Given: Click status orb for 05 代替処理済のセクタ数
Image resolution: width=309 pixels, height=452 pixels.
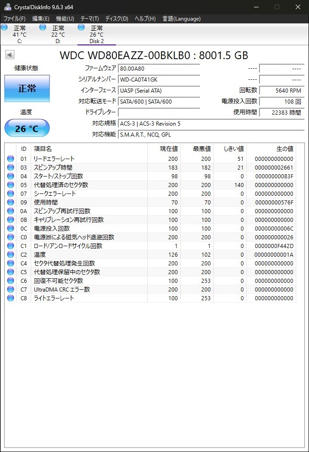Looking at the screenshot, I should click(x=11, y=184).
